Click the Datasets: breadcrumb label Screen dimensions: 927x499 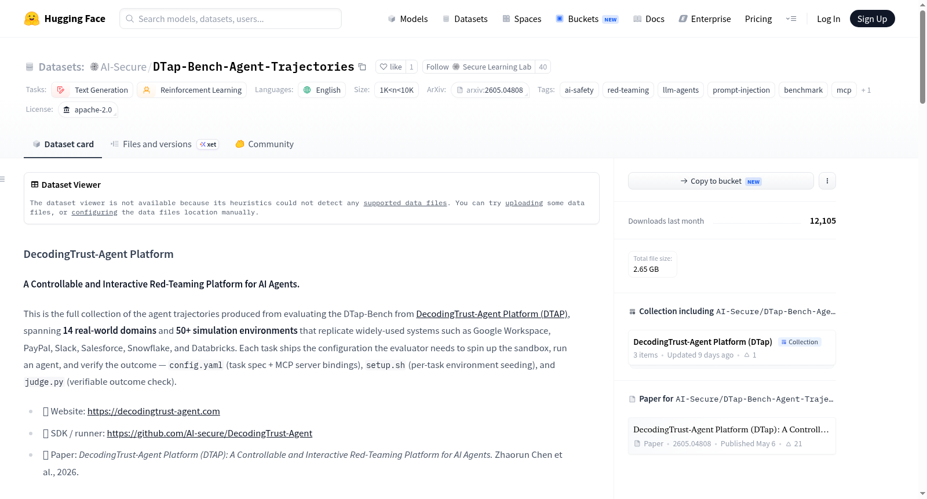coord(61,67)
